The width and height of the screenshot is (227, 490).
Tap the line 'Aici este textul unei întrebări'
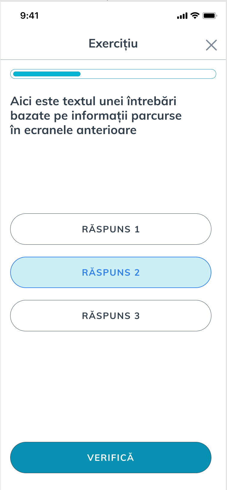point(93,101)
